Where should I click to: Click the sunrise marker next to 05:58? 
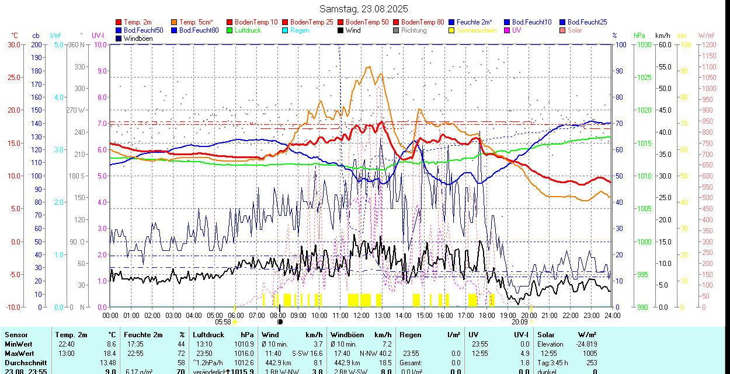[x=235, y=321]
